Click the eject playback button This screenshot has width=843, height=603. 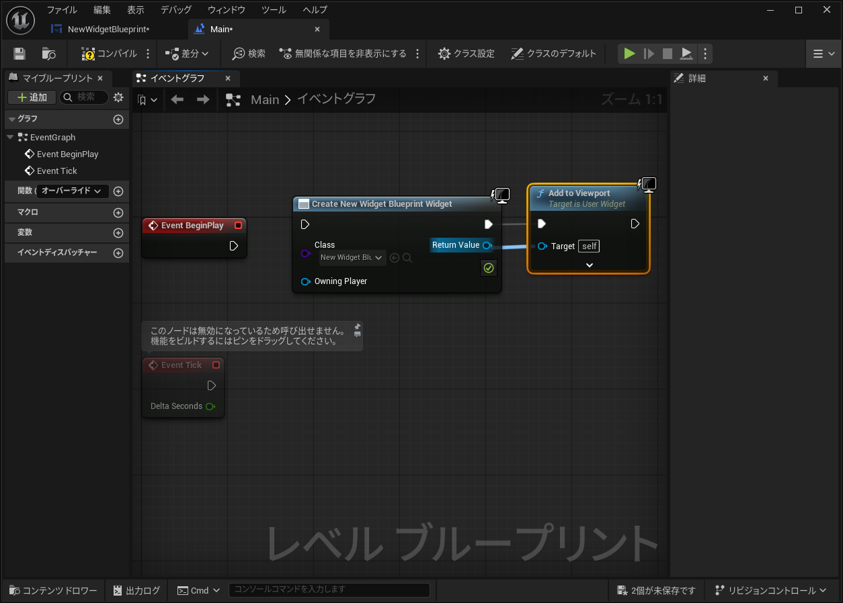click(686, 54)
